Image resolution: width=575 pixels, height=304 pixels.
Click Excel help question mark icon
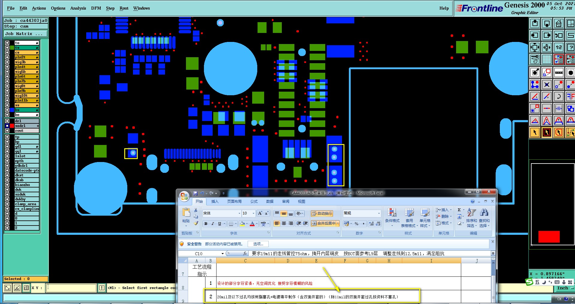click(473, 201)
